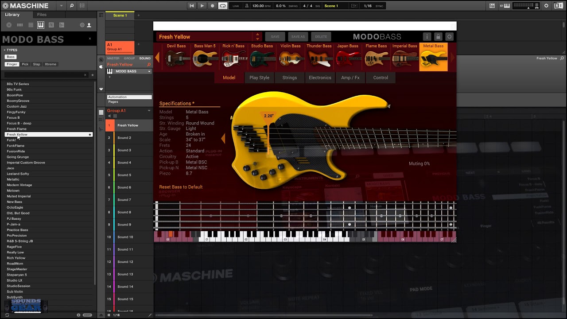This screenshot has width=567, height=319.
Task: Toggle loop playback button
Action: [x=223, y=6]
